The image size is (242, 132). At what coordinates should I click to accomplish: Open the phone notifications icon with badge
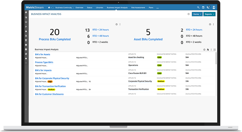(x=208, y=7)
